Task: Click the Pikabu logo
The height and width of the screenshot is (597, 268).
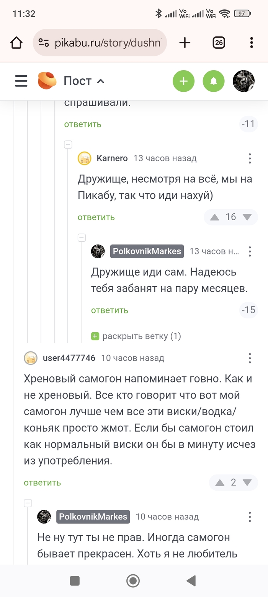Action: [47, 81]
